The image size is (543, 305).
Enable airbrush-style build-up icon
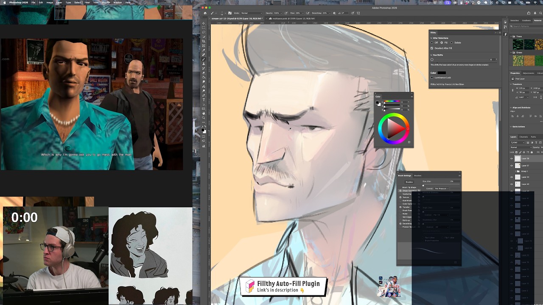click(x=308, y=13)
